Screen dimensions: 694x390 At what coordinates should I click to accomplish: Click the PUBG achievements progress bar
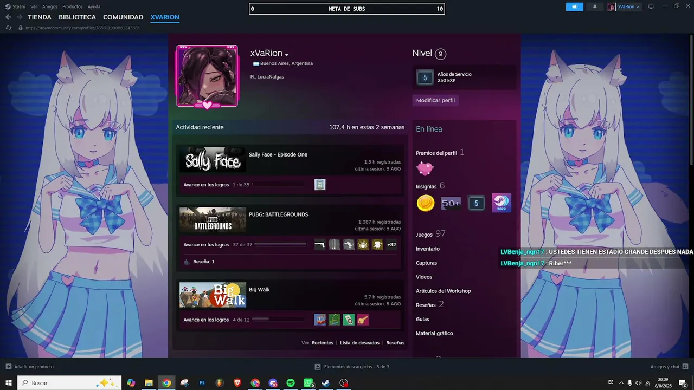point(280,244)
